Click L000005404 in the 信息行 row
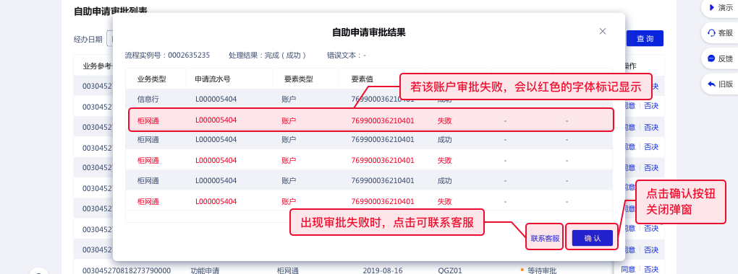738x274 pixels. pos(216,100)
